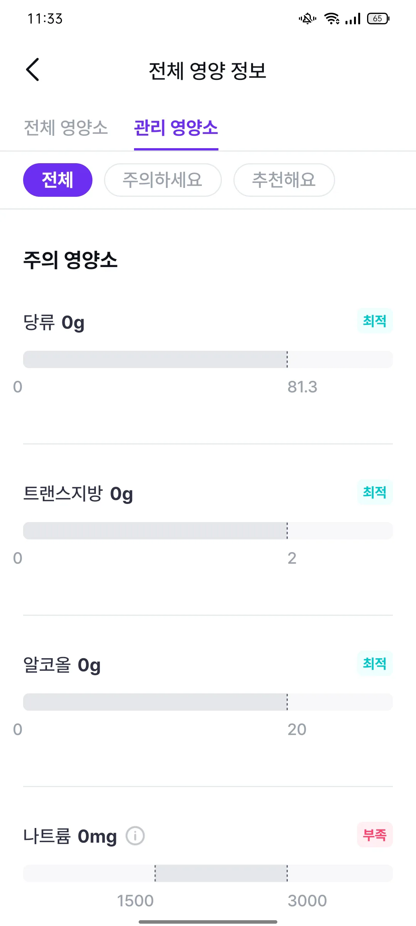Click the 나트륨 range bar
This screenshot has height=926, width=416.
tap(208, 874)
